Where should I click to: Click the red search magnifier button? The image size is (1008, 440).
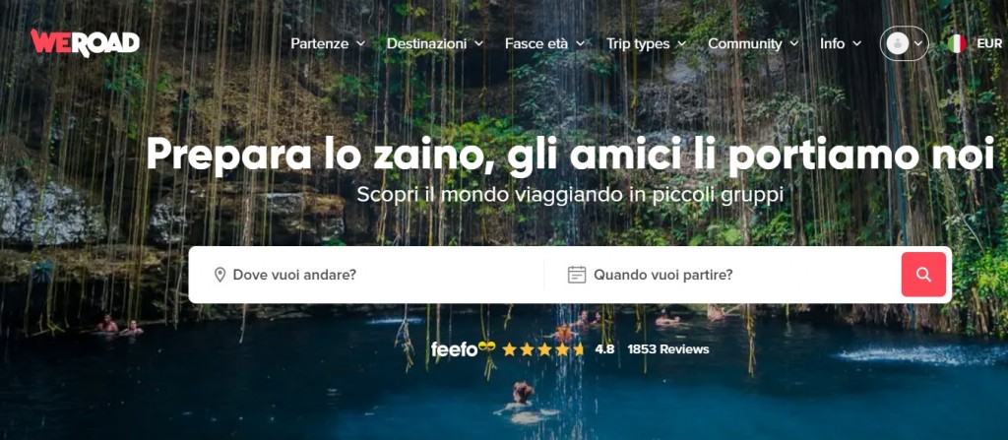(923, 275)
